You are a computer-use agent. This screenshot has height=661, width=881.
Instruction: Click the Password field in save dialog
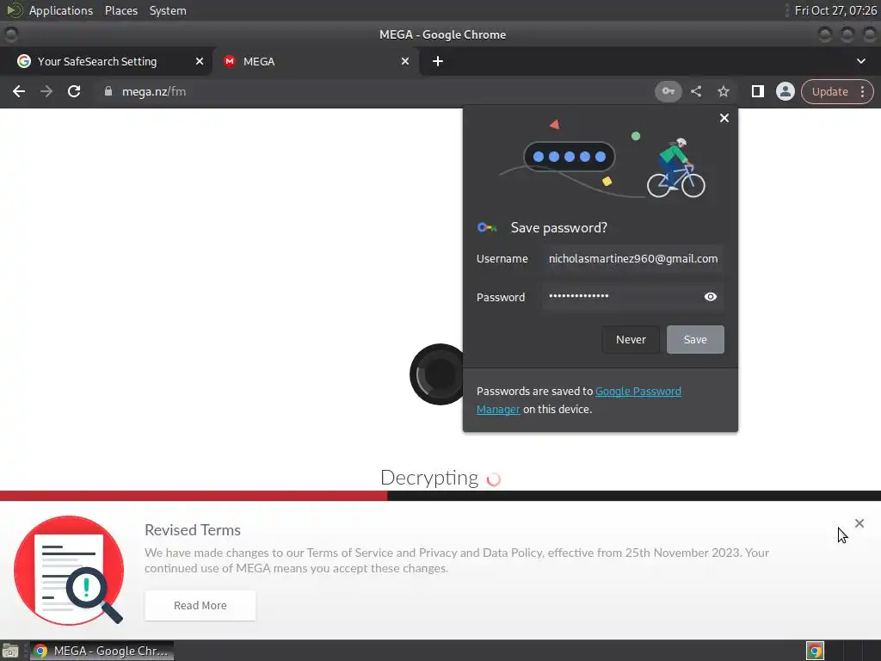pos(632,297)
